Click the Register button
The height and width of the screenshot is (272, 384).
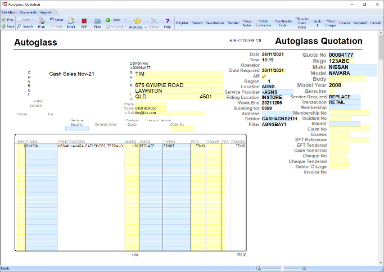pos(182,23)
